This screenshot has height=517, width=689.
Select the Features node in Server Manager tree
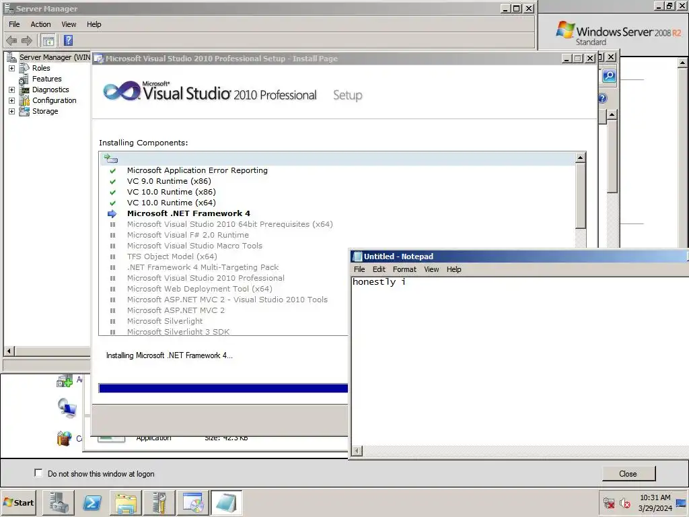point(46,79)
